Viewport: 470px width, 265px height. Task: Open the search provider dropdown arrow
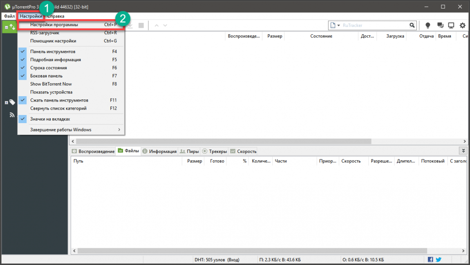pos(338,25)
